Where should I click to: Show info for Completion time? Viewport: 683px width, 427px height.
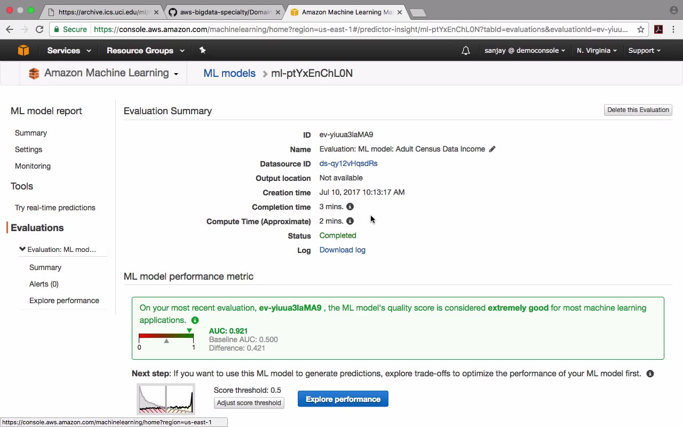pyautogui.click(x=350, y=207)
